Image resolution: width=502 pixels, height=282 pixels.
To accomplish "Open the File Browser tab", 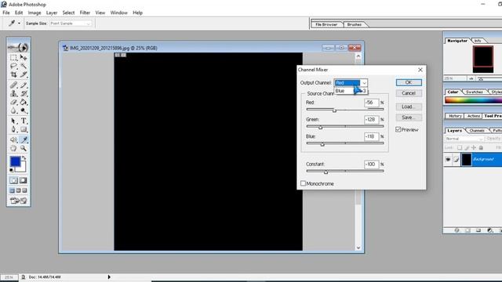I will (x=326, y=24).
